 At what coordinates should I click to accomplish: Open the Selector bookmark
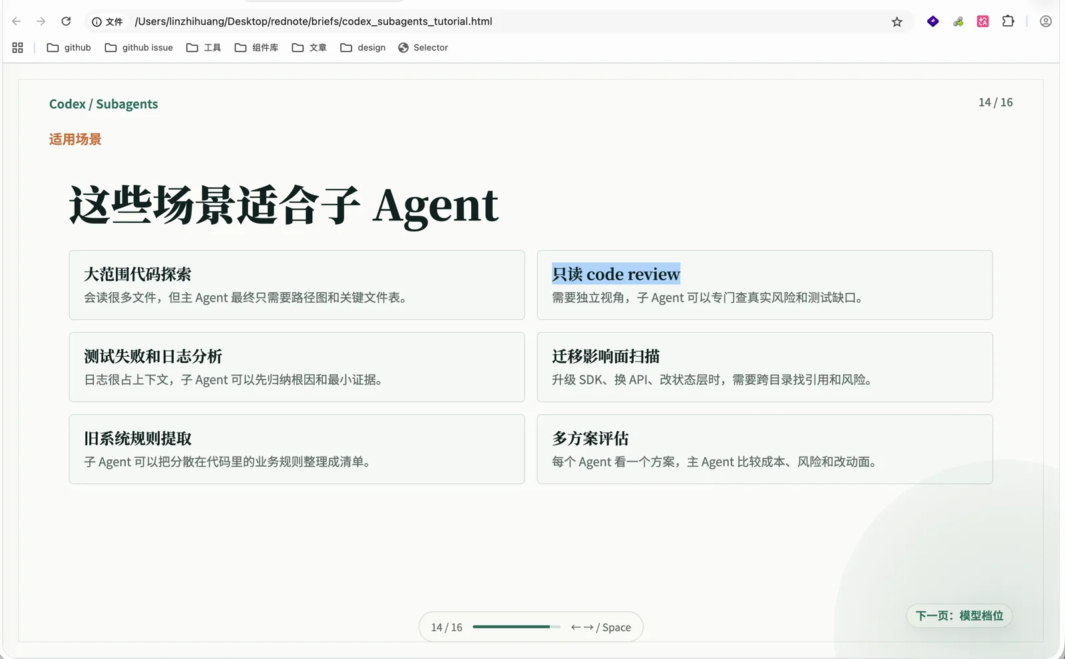pos(423,48)
